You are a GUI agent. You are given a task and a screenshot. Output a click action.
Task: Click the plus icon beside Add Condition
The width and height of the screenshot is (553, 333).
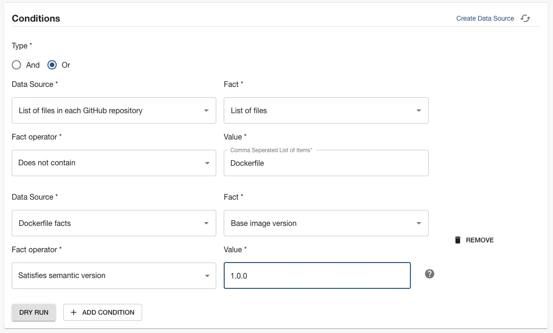[x=74, y=312]
